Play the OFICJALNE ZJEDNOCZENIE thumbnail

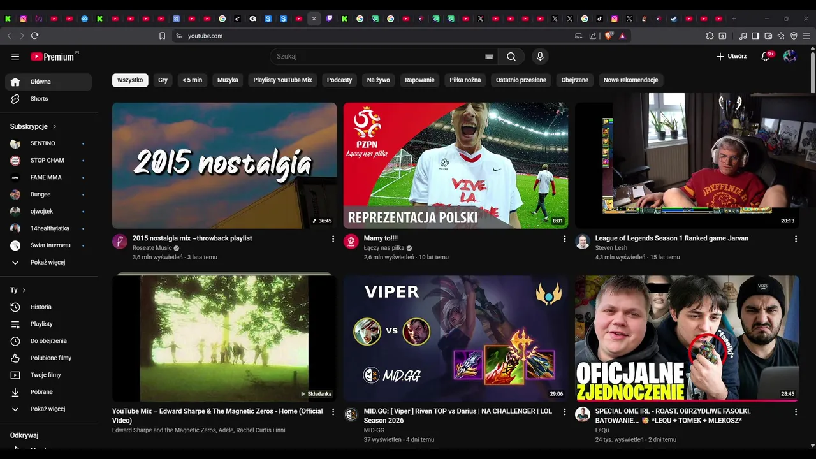687,339
